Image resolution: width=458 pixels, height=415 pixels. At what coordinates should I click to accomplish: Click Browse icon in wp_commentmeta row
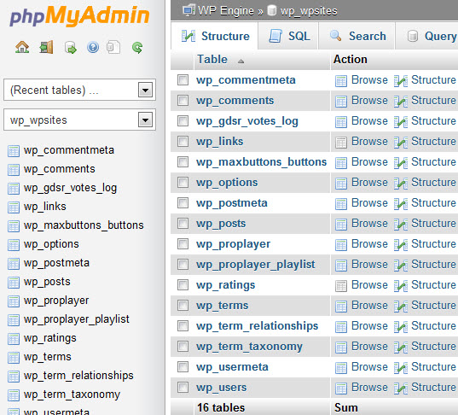click(x=341, y=81)
